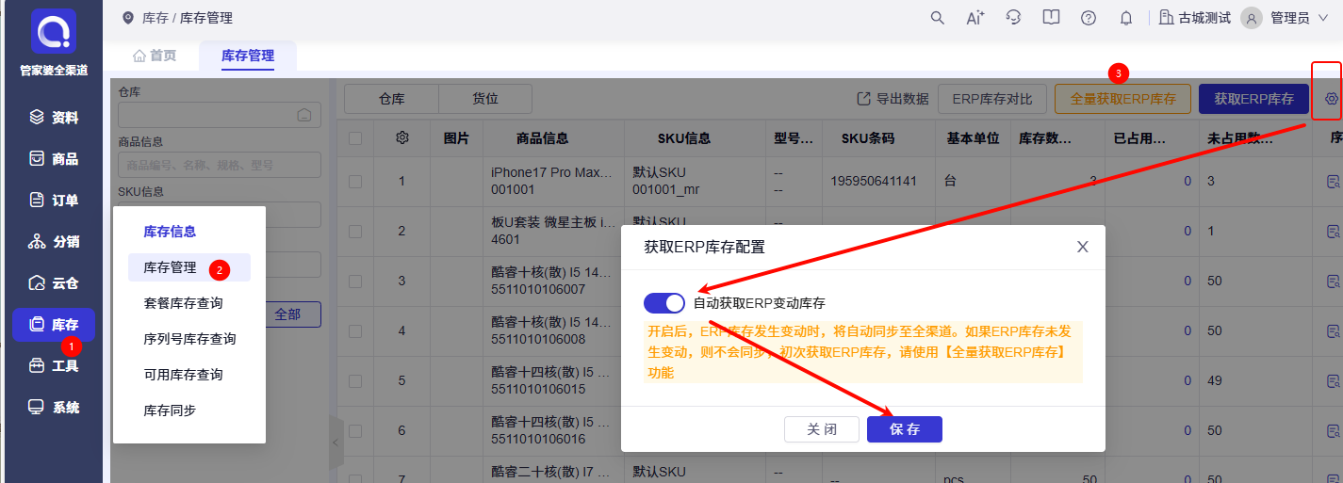Choose 序列号库存查询 in the submenu
The height and width of the screenshot is (483, 1343).
pyautogui.click(x=189, y=339)
